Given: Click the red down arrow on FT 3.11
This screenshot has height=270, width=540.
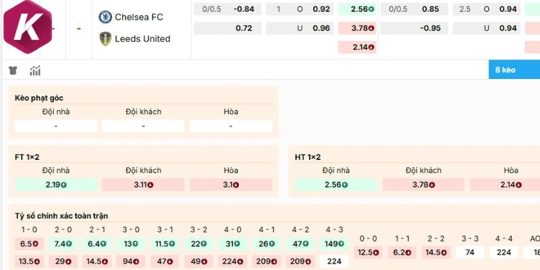Looking at the screenshot, I should (x=151, y=184).
